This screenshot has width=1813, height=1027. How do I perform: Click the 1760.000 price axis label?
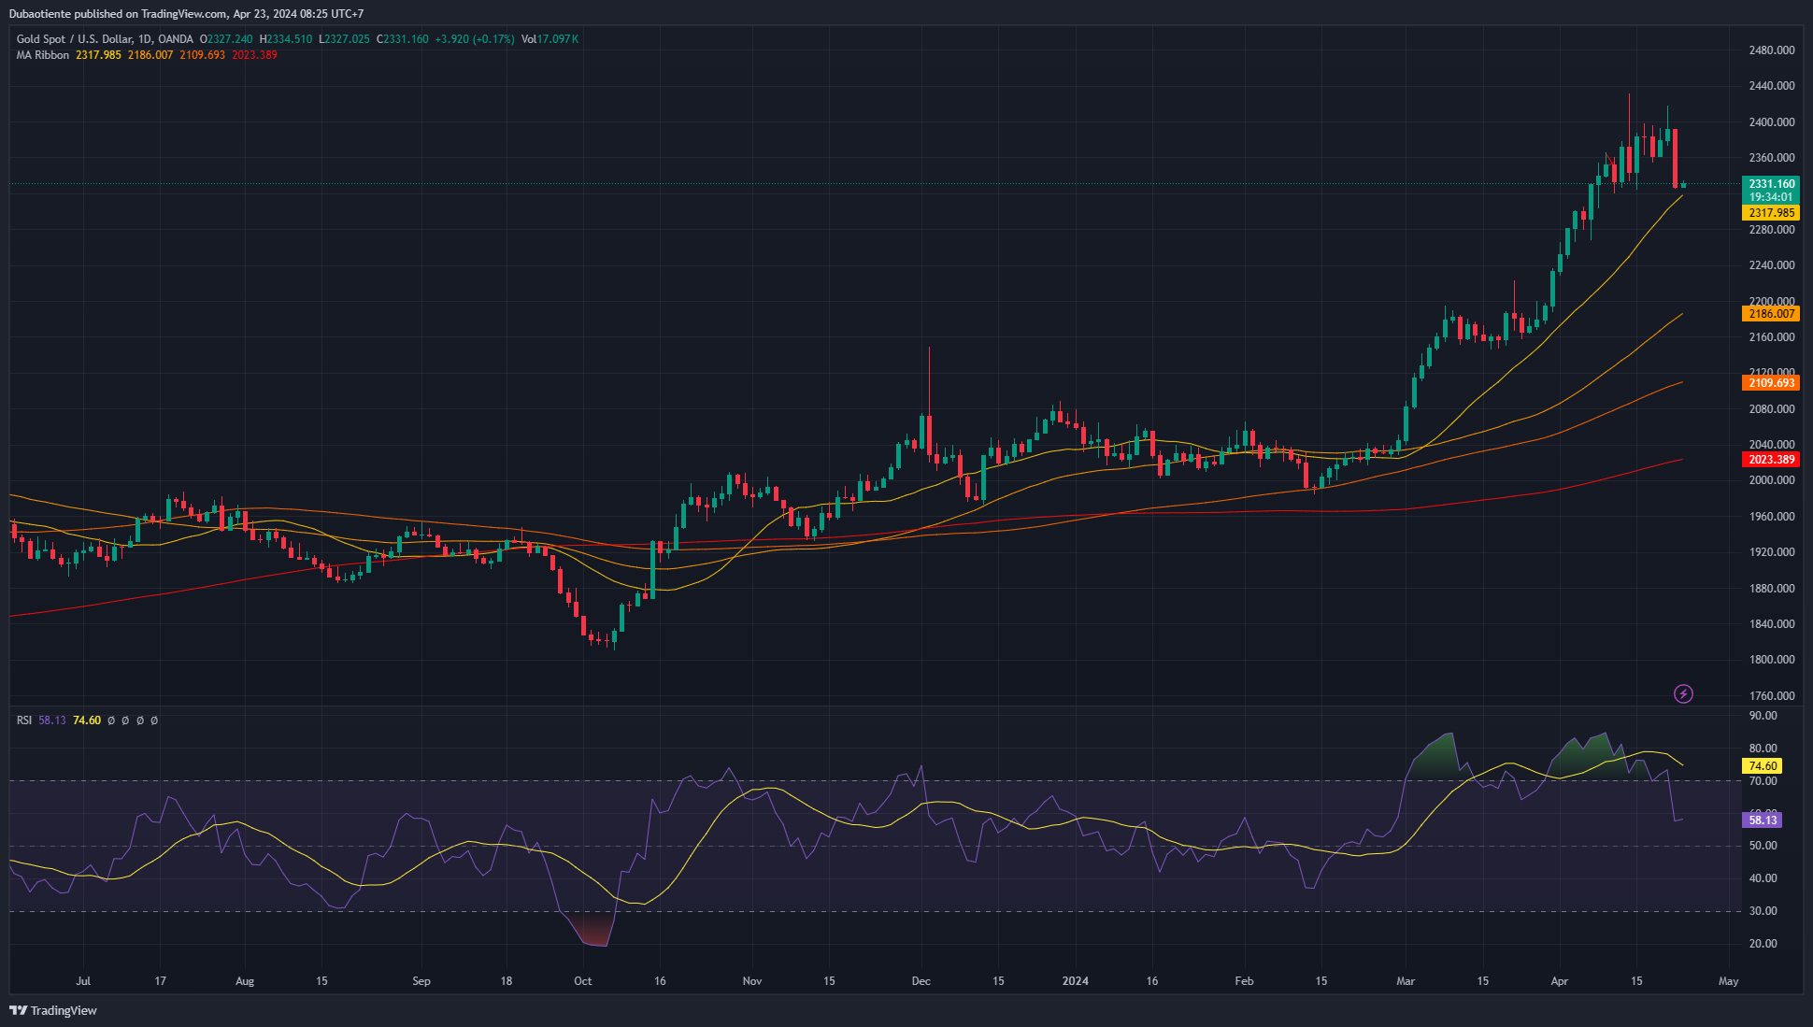tap(1772, 696)
